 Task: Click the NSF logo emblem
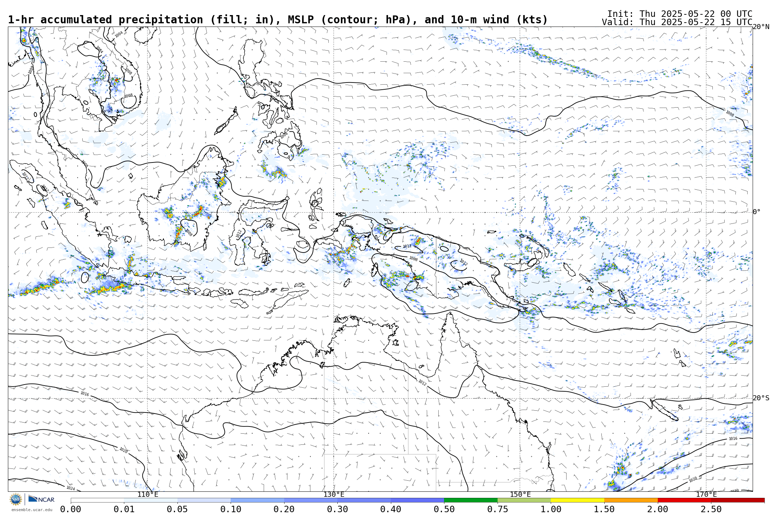coord(15,499)
